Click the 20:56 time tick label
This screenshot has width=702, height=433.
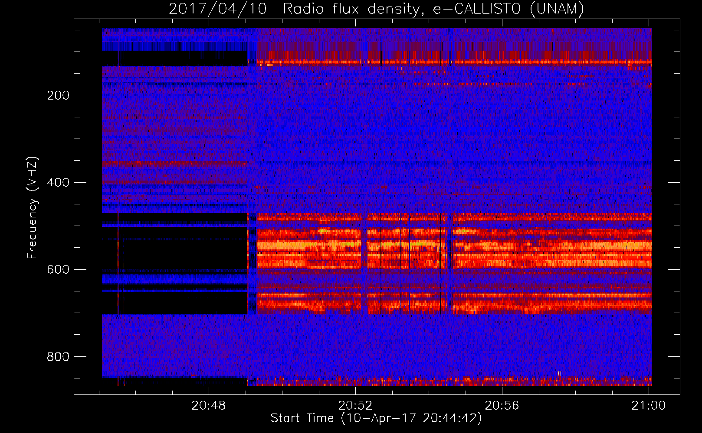tap(502, 406)
